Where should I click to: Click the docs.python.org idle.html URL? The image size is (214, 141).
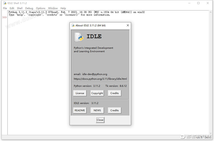(x=100, y=79)
